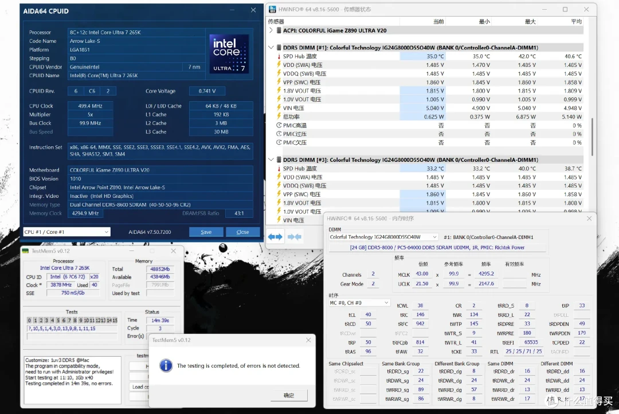
Task: Expand the ACPI COLORFUL iGame Z890 sensor group
Action: [x=271, y=30]
